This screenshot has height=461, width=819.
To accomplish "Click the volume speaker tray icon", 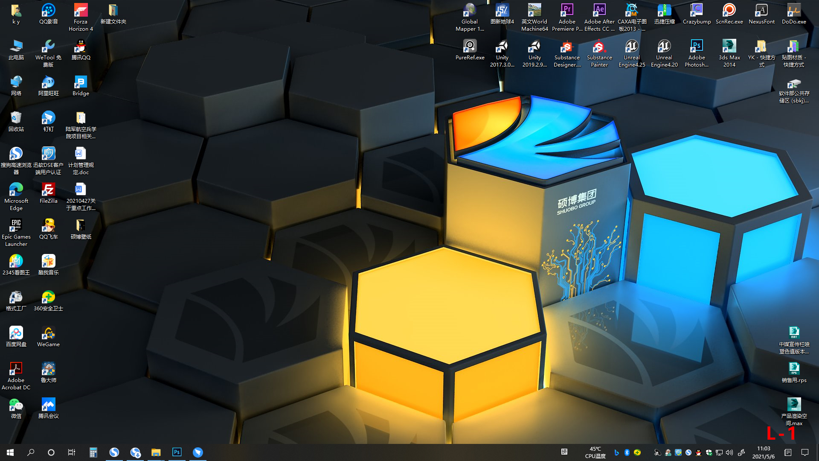I will pos(729,452).
